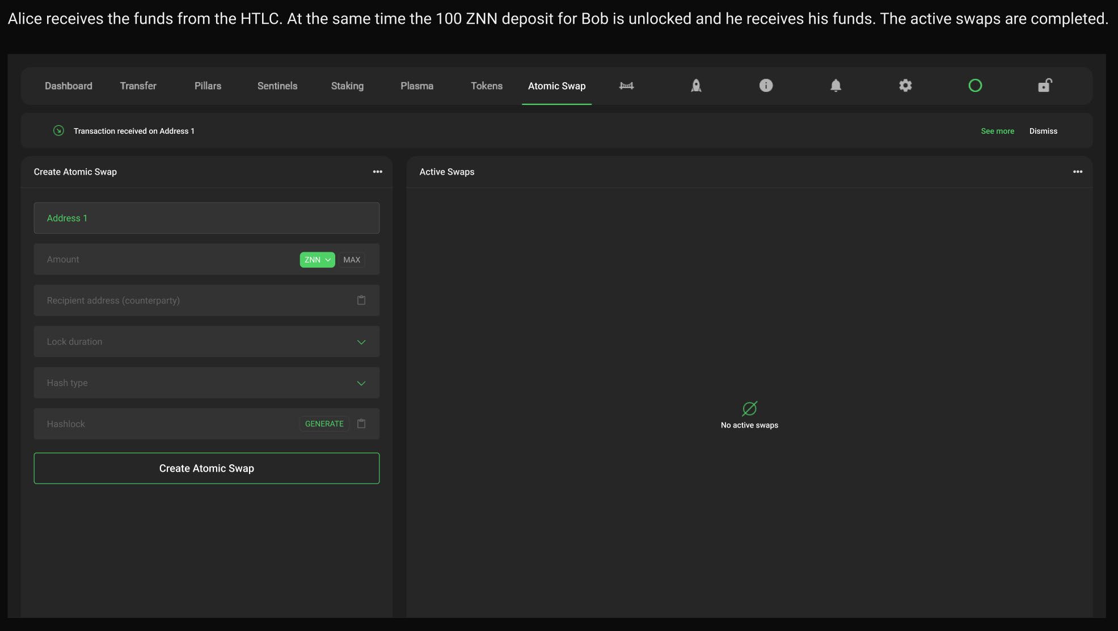Open the bridge icon tab
This screenshot has width=1118, height=631.
coord(626,86)
